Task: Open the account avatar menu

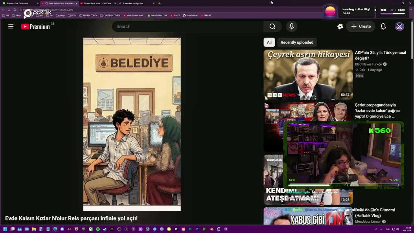Action: (399, 27)
